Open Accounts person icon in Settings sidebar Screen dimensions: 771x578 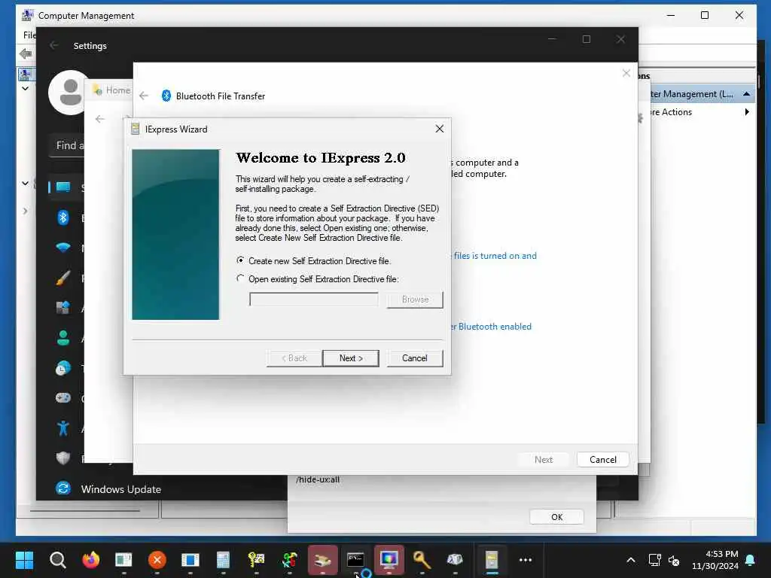(x=63, y=338)
